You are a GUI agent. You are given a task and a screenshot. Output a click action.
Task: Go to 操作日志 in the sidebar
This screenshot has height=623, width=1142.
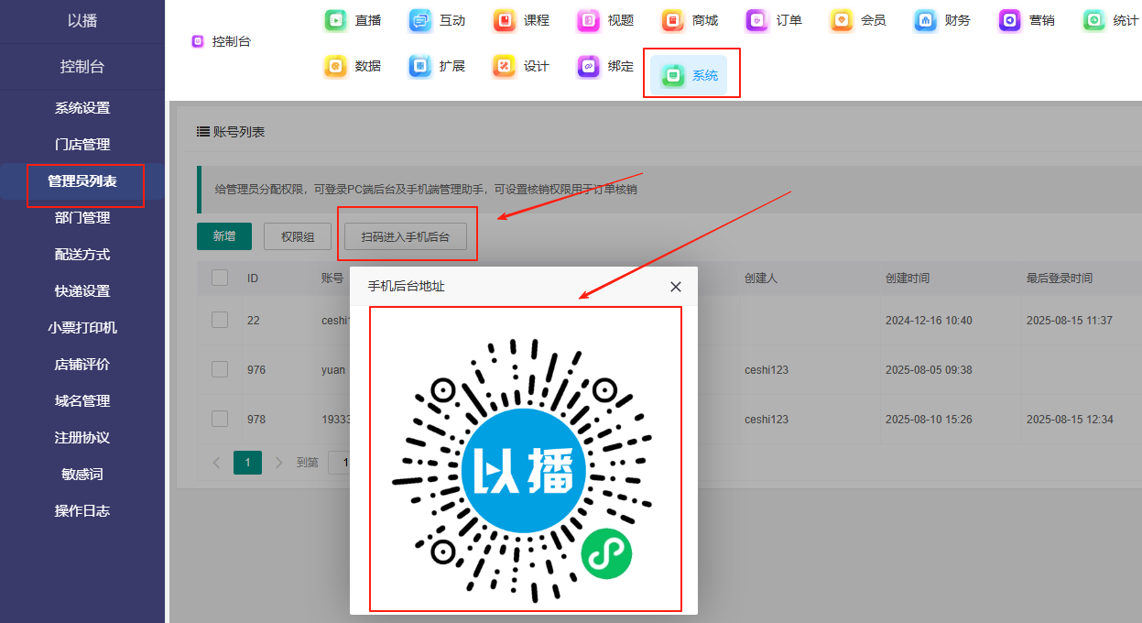pyautogui.click(x=82, y=511)
